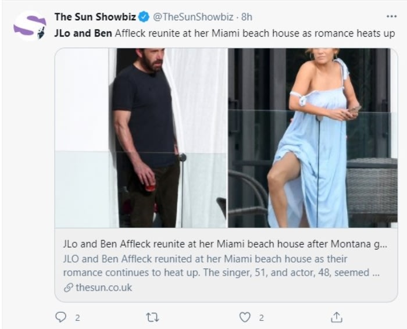Click the bold JLo and Ben text
Screen dimensions: 407x329
83,34
